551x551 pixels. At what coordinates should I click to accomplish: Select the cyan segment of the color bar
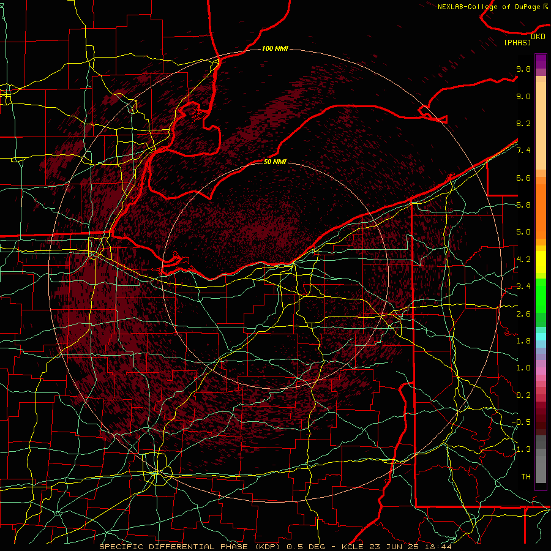pos(541,337)
